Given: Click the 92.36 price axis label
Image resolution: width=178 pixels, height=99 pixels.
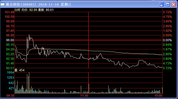Looking at the screenshot, I should pyautogui.click(x=10, y=59).
